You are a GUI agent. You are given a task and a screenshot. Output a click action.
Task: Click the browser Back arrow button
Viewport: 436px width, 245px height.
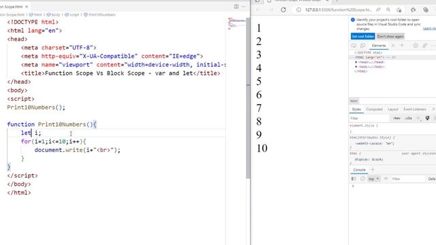tap(258, 10)
